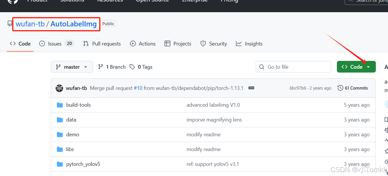Image resolution: width=388 pixels, height=176 pixels.
Task: Click the Go to file search field
Action: (x=293, y=67)
